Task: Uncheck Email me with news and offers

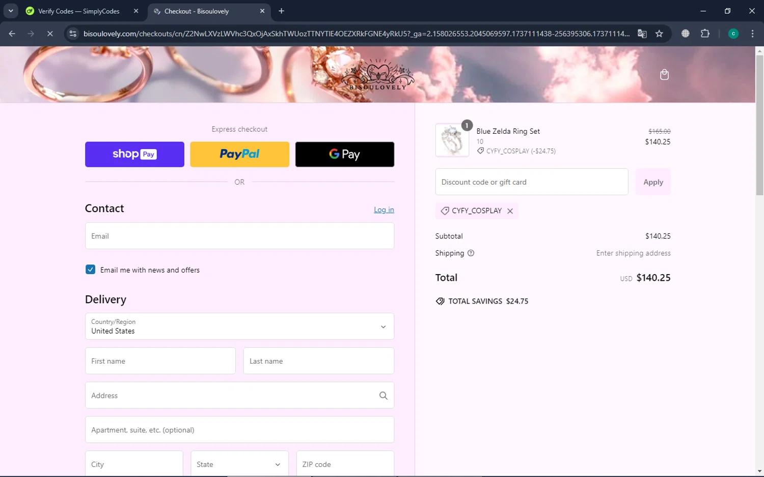Action: click(x=90, y=270)
